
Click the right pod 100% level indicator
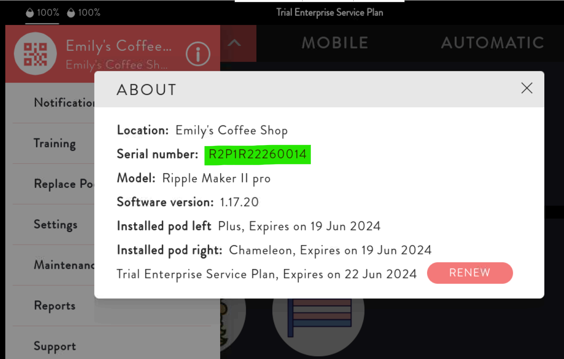coord(84,12)
